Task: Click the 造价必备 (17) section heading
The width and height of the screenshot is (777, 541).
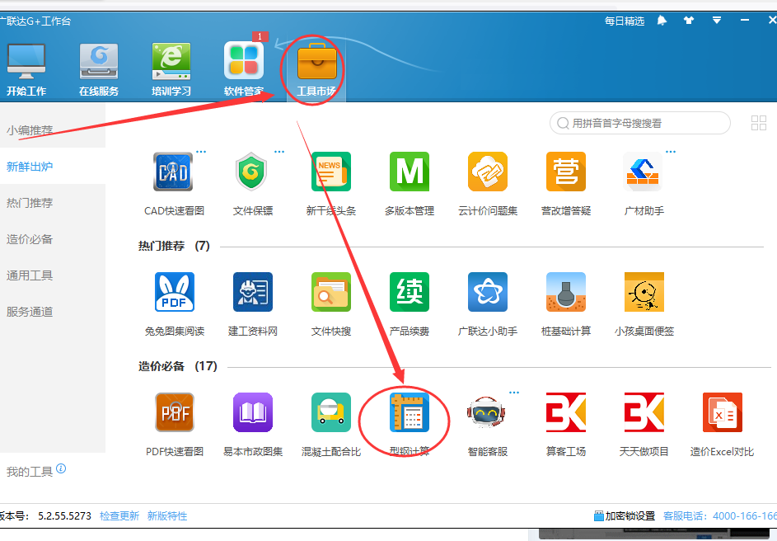Action: 177,366
